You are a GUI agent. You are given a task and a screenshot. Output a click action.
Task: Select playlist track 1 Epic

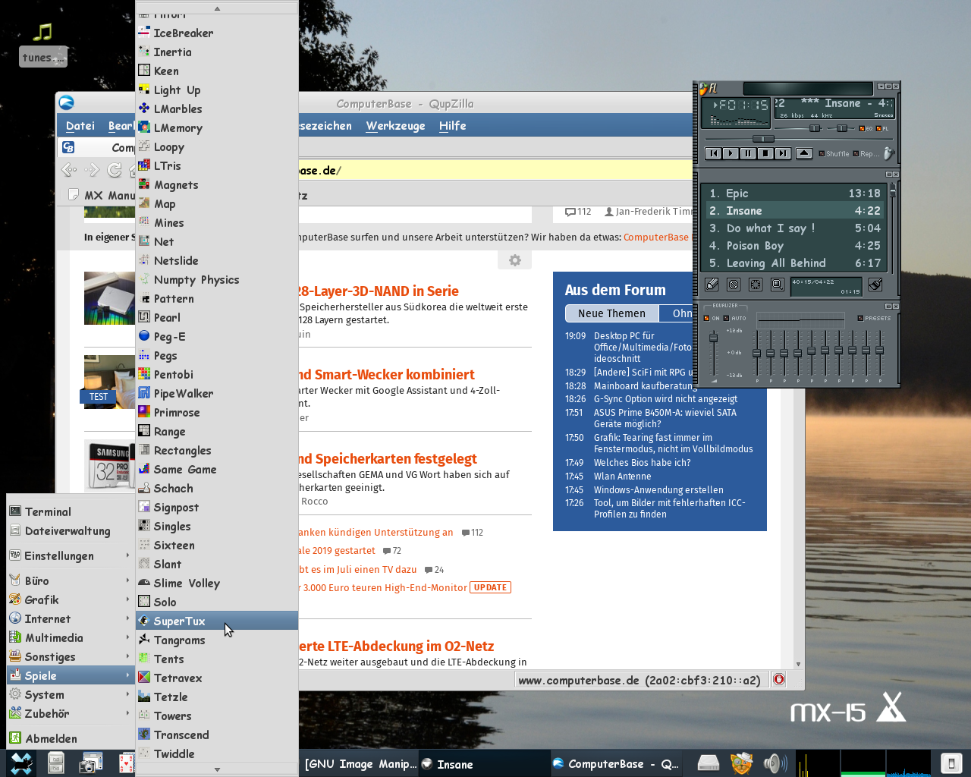[x=794, y=193]
